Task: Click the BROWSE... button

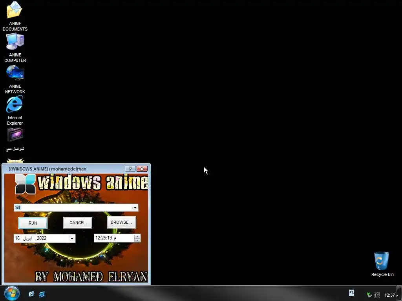Action: [x=121, y=222]
